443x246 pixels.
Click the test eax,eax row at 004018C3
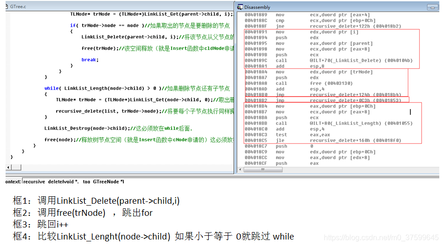(287, 135)
